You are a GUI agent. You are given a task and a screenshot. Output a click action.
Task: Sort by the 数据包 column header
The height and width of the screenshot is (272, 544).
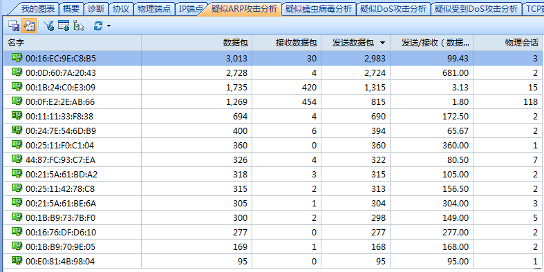point(197,43)
